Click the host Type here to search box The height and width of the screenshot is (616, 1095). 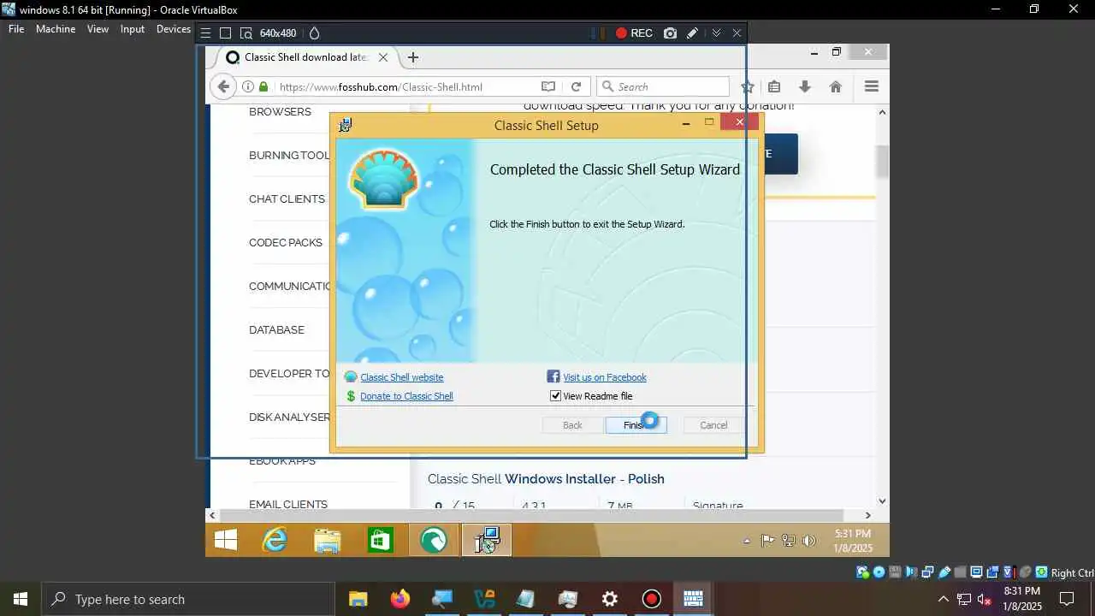point(188,600)
